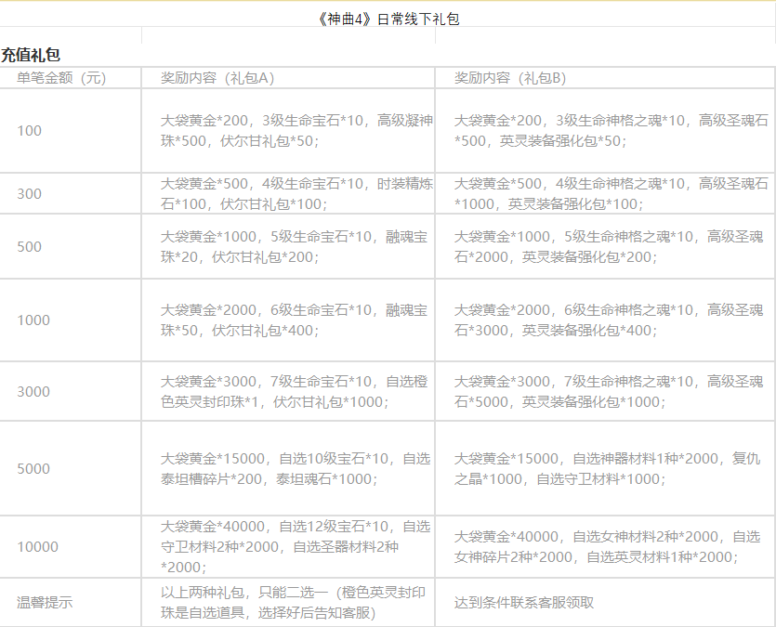Click the 礼包B cell with 自选女神材料2种*2000
Screen dimensions: 776x627
click(x=604, y=547)
